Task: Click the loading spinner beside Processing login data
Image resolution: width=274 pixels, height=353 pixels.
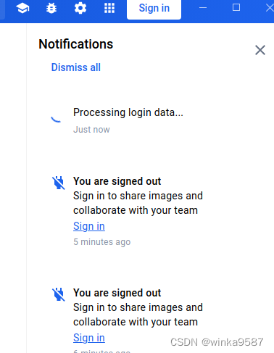Action: [56, 119]
